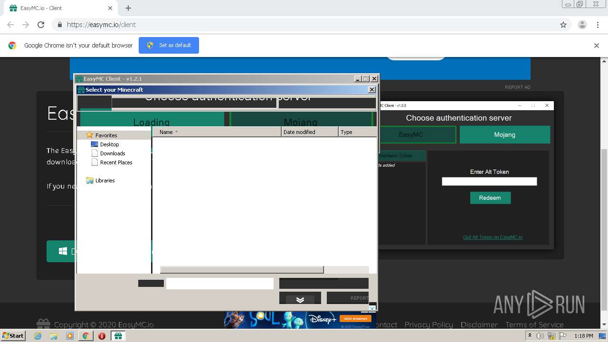Open Libraries in the file dialog sidebar
This screenshot has width=608, height=342.
[x=105, y=180]
